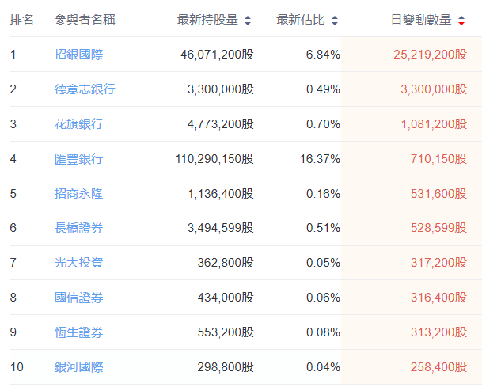Sort by 最新佔比 using its arrow icon
482x387 pixels.
pos(335,21)
